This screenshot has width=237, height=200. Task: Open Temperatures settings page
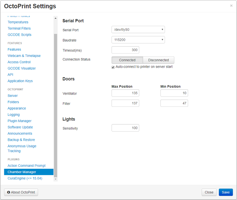18,22
